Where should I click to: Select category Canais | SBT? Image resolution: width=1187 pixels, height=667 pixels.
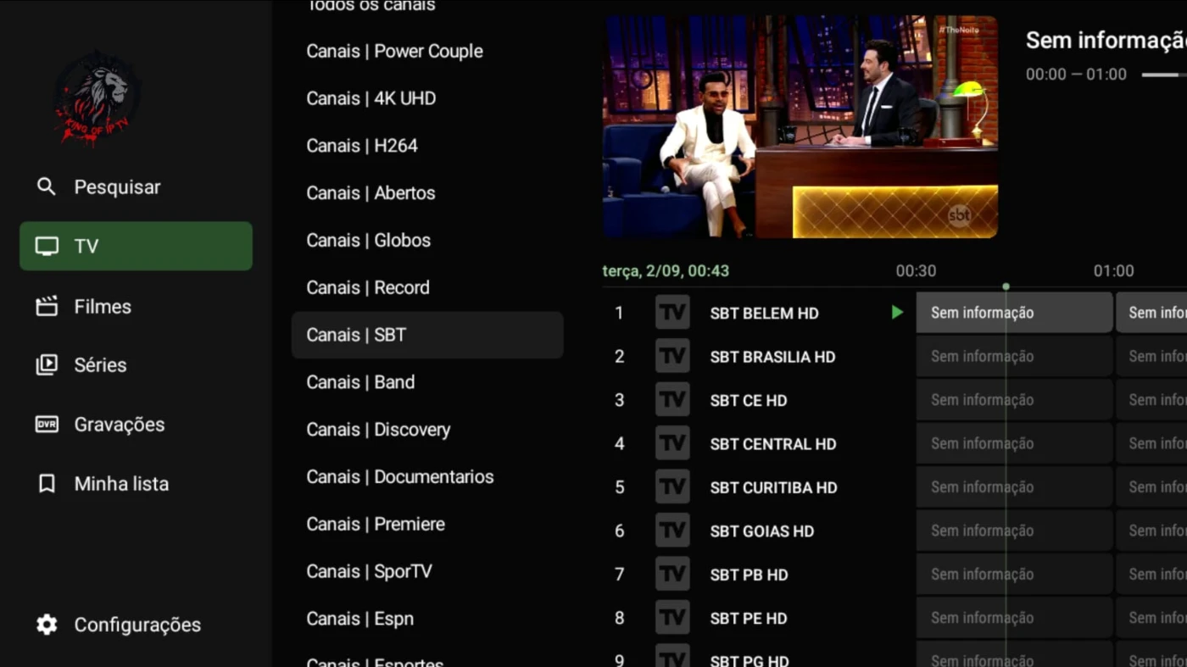pos(427,335)
